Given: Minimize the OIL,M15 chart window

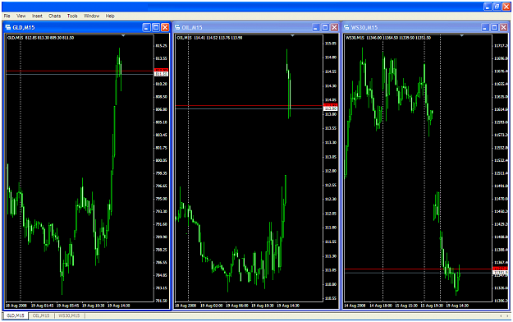Looking at the screenshot, I should point(315,27).
